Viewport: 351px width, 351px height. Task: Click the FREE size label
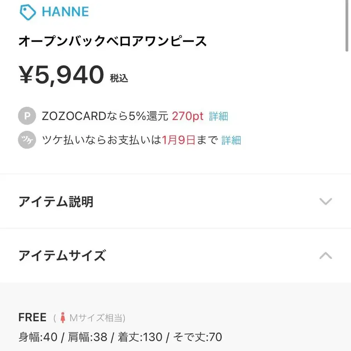point(32,317)
